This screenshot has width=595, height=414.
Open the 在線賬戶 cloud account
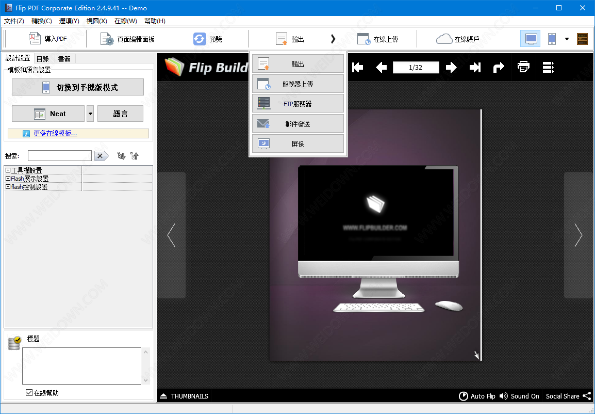[x=458, y=39]
